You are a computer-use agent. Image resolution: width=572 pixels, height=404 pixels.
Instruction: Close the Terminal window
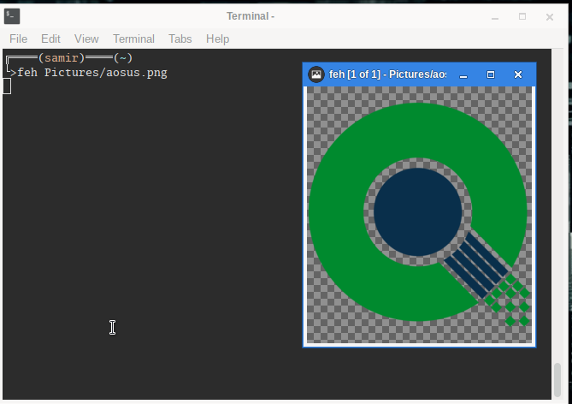[x=550, y=16]
